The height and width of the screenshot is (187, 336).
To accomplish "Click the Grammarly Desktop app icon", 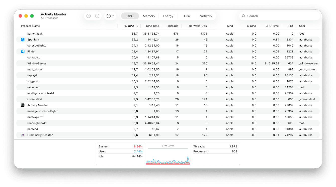I will pyautogui.click(x=23, y=135).
